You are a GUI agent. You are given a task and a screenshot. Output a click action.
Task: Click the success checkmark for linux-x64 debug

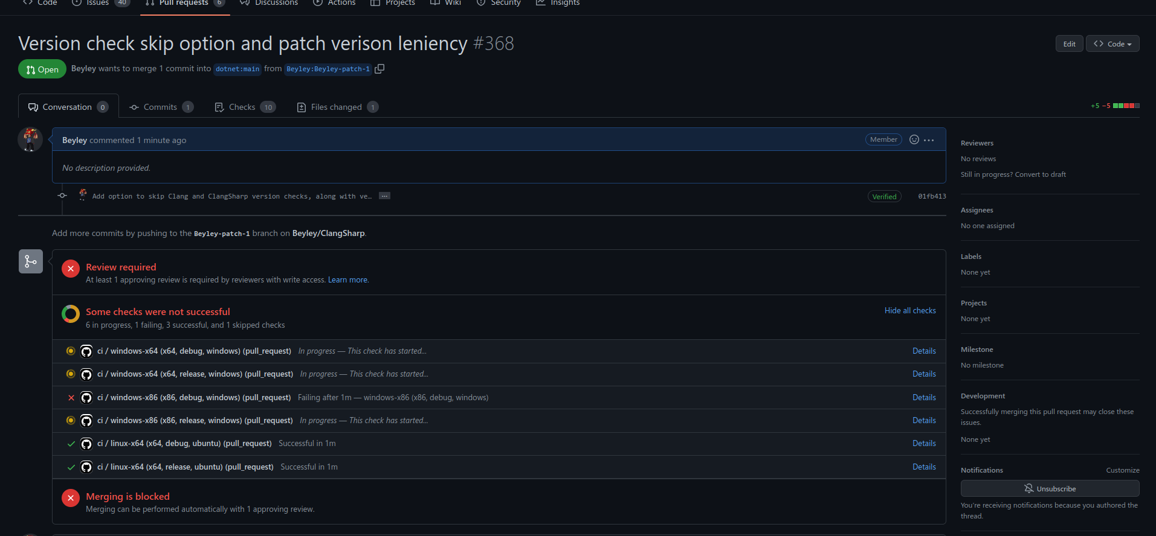point(71,444)
